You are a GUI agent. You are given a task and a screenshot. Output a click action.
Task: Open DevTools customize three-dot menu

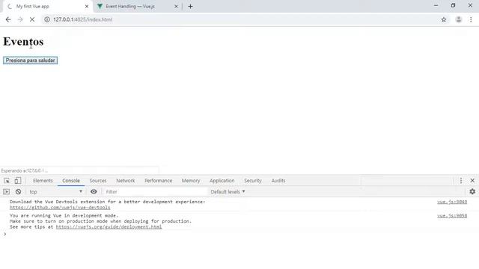click(461, 181)
